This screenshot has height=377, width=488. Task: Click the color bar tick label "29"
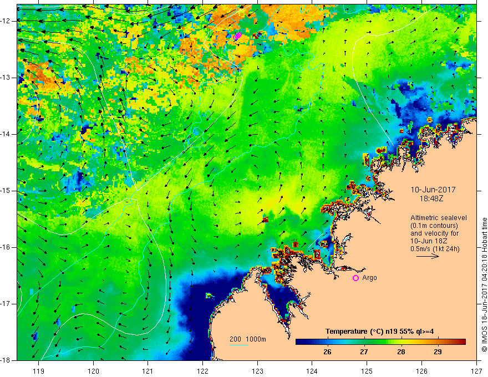[x=438, y=352]
